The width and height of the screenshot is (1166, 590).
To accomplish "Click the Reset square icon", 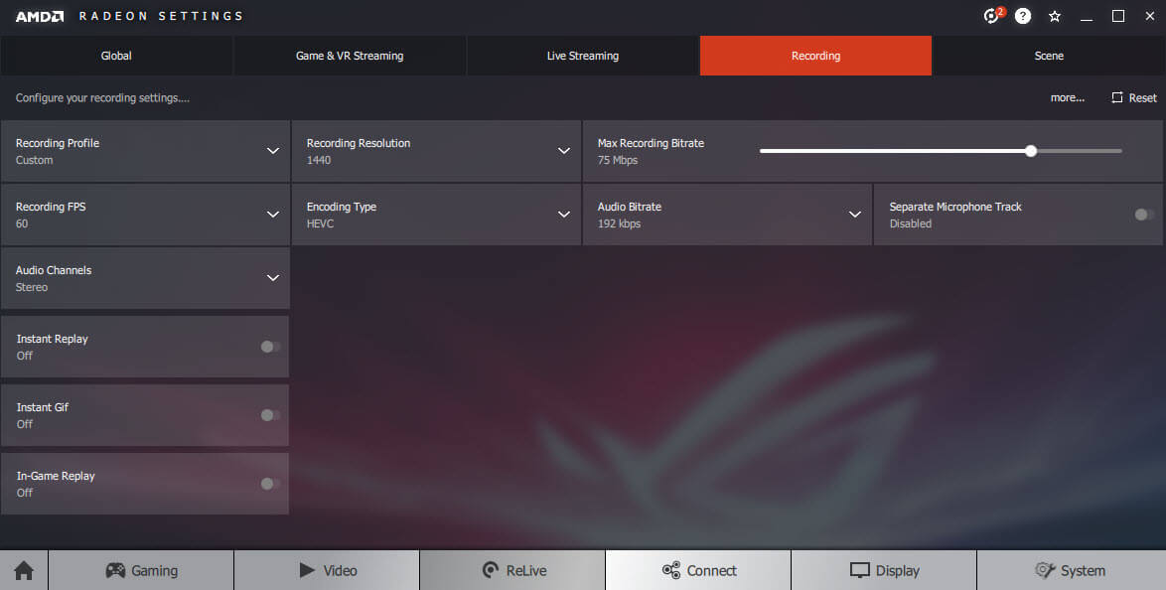I will pyautogui.click(x=1117, y=97).
